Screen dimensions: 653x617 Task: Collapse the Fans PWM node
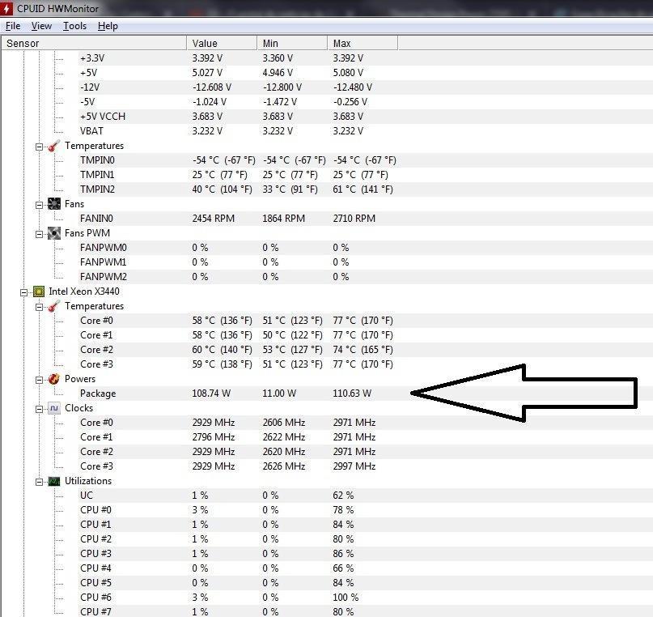[x=39, y=234]
